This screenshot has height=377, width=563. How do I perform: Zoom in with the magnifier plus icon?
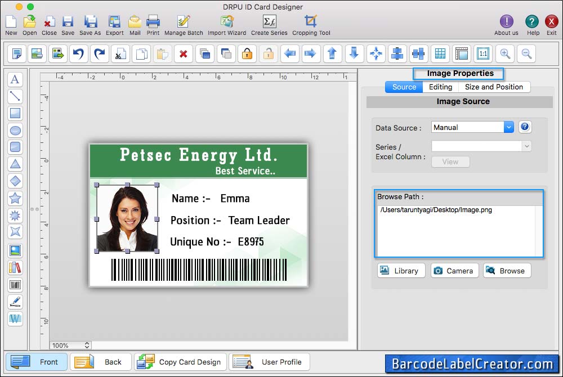(x=505, y=54)
